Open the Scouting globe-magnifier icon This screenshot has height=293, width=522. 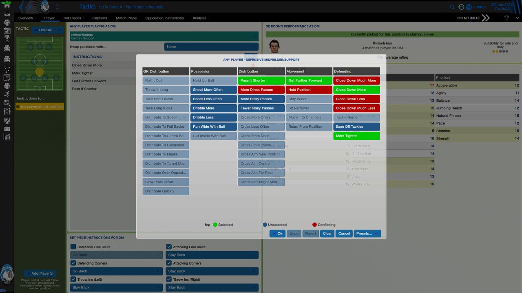[x=7, y=103]
